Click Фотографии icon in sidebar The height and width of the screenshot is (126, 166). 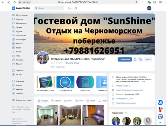tap(13, 39)
